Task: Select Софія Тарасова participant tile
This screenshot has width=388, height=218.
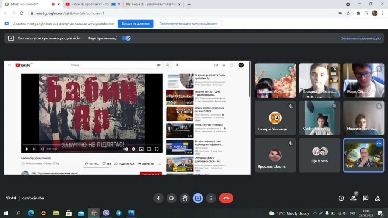Action: pos(319,118)
